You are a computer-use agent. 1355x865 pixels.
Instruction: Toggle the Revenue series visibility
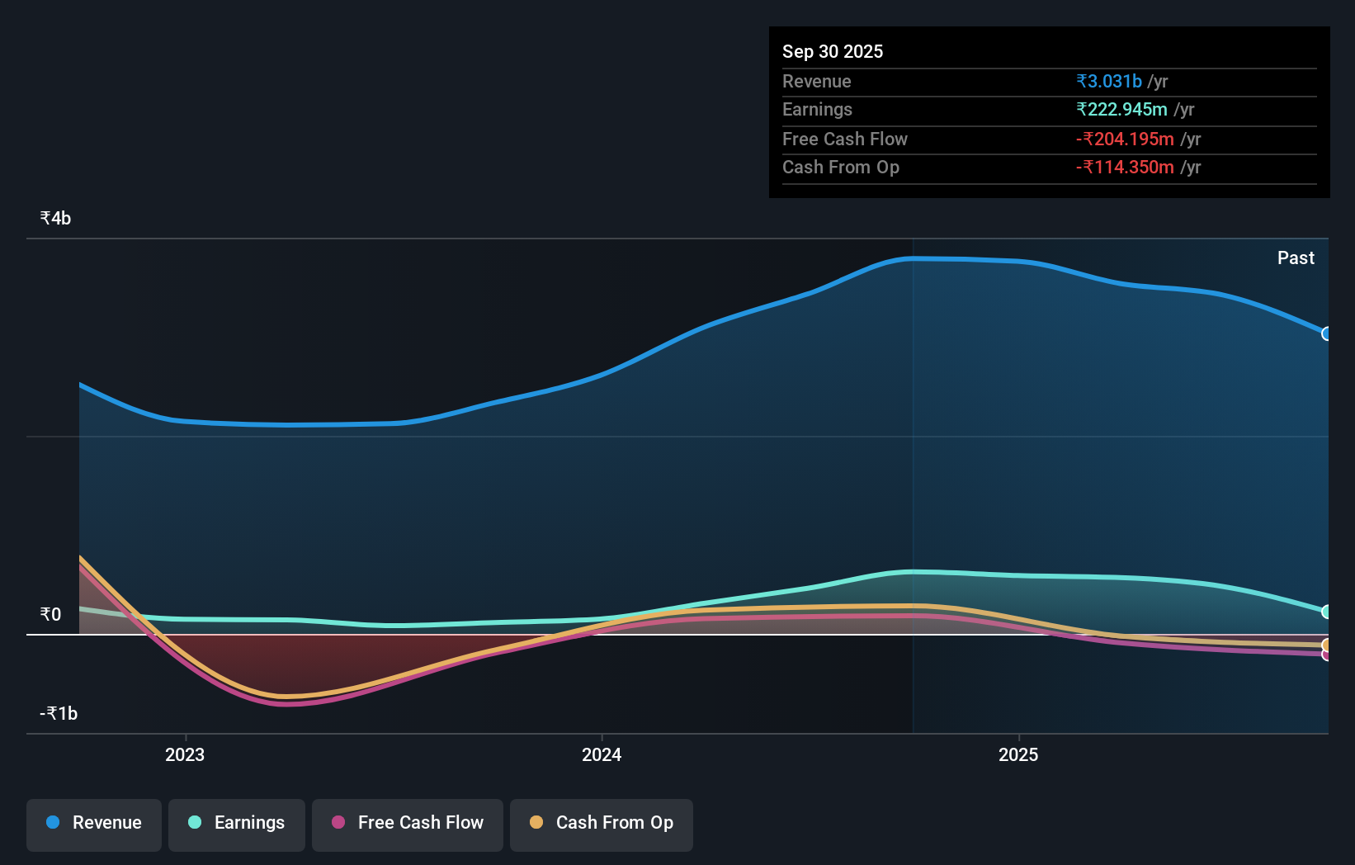click(93, 823)
